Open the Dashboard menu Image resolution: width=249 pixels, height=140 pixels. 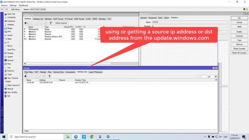point(23,5)
